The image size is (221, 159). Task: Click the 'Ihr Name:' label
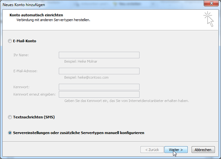coord(21,55)
